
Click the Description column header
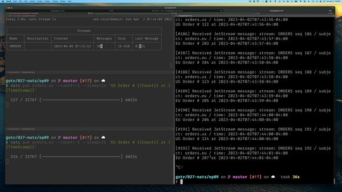pos(37,38)
